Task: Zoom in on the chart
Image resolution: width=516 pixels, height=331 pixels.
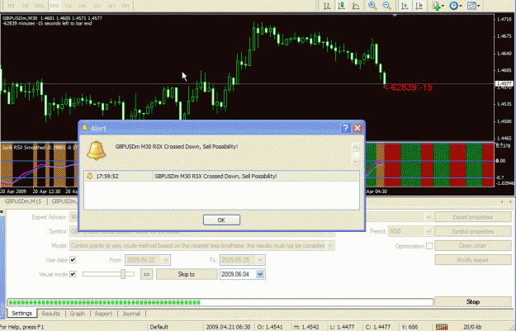Action: [372, 6]
